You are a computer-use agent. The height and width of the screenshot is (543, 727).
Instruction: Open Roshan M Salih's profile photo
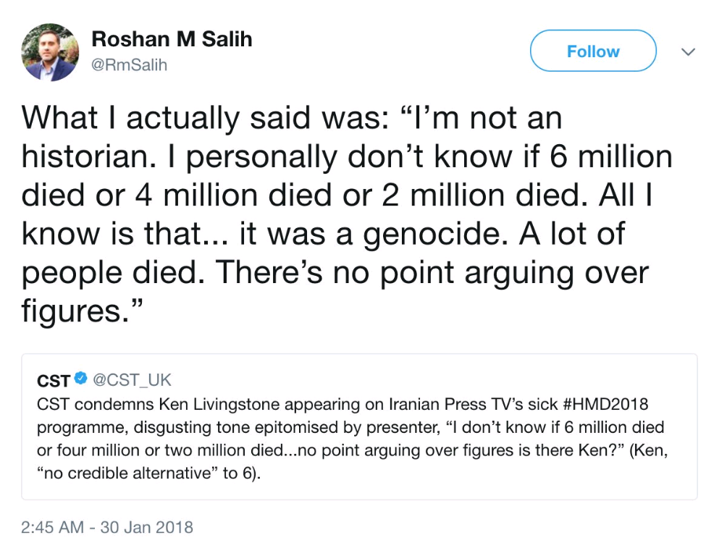[50, 51]
